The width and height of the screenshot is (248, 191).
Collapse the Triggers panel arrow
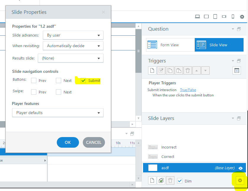tap(233, 61)
